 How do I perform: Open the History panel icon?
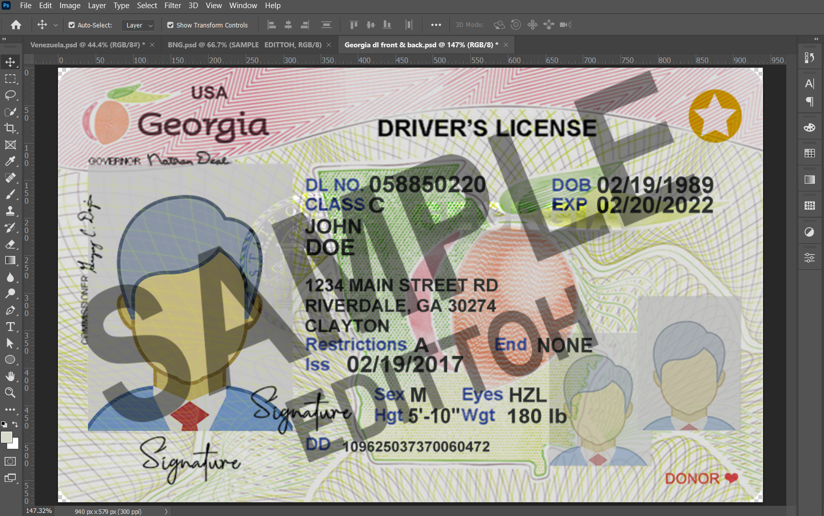pos(809,58)
